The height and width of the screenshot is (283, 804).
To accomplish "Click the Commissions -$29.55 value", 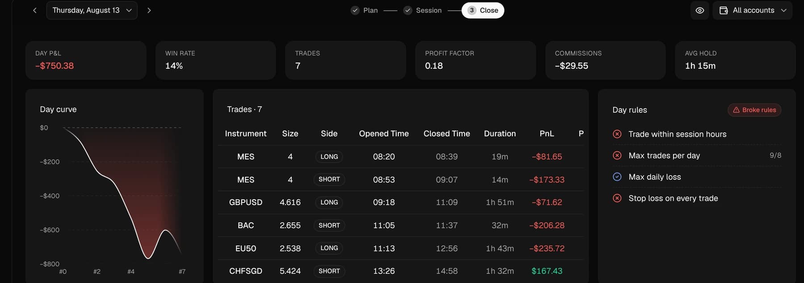I will click(x=571, y=66).
